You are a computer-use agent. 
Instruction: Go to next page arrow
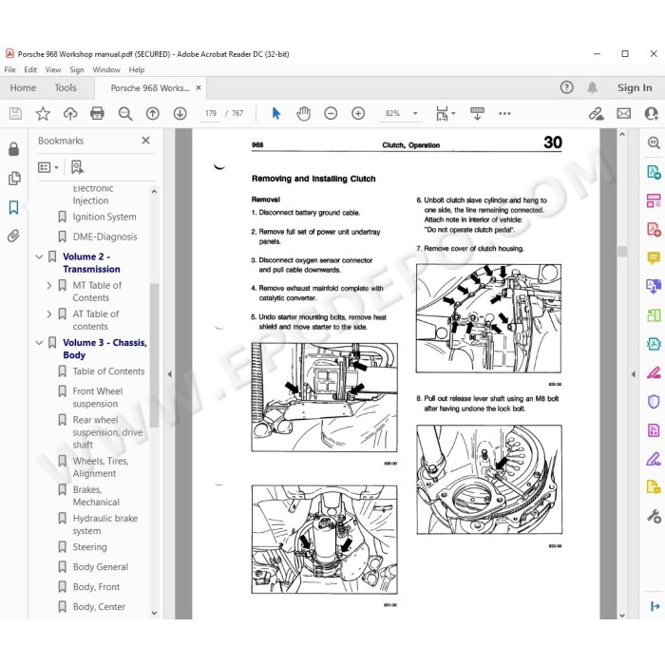tap(180, 113)
